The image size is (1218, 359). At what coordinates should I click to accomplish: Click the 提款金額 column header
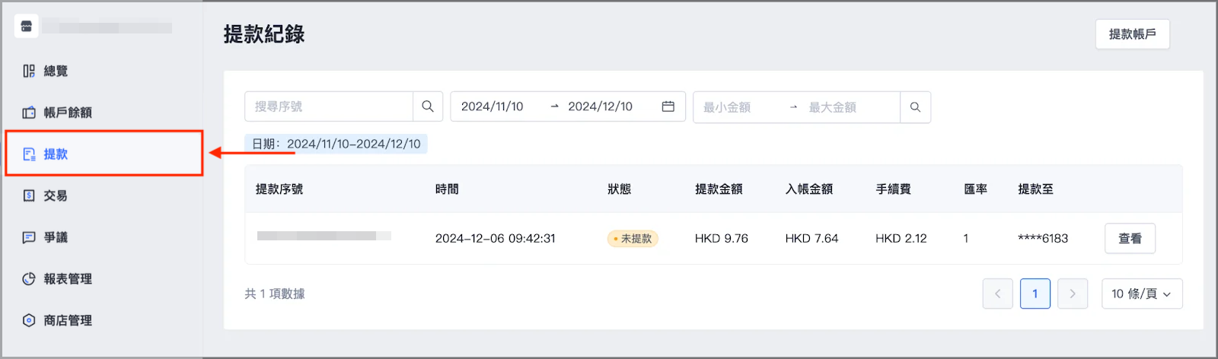pyautogui.click(x=719, y=189)
